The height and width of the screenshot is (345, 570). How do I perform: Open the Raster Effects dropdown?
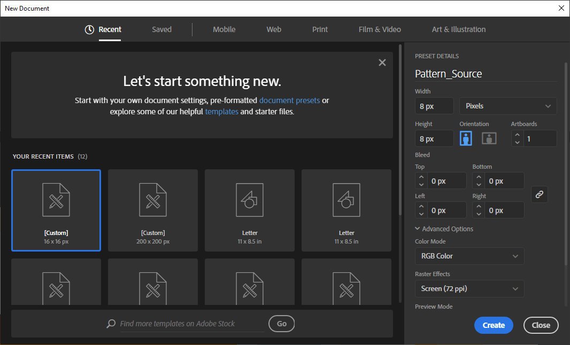point(469,289)
